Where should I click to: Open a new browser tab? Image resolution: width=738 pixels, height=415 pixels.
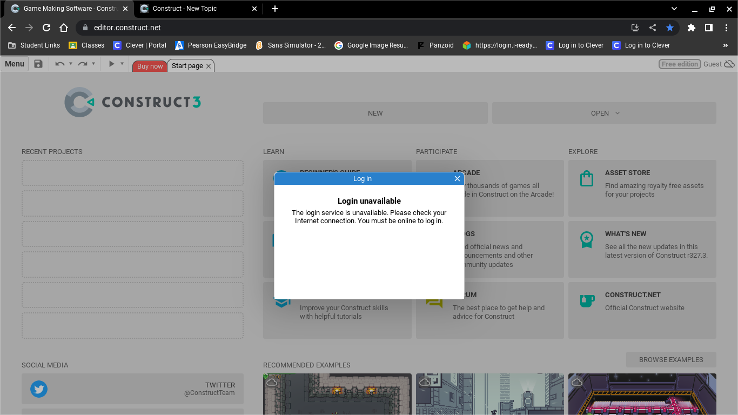pos(275,9)
